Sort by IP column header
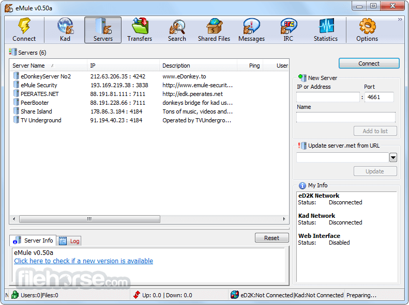This screenshot has width=409, height=305. pyautogui.click(x=124, y=66)
